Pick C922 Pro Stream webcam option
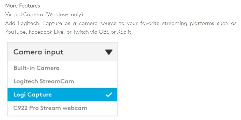 62,108
